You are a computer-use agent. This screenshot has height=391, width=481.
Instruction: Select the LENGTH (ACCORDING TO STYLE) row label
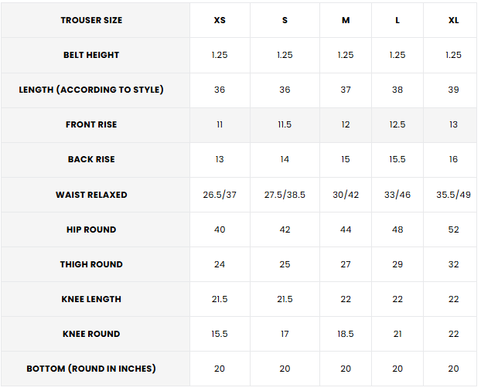click(x=91, y=90)
